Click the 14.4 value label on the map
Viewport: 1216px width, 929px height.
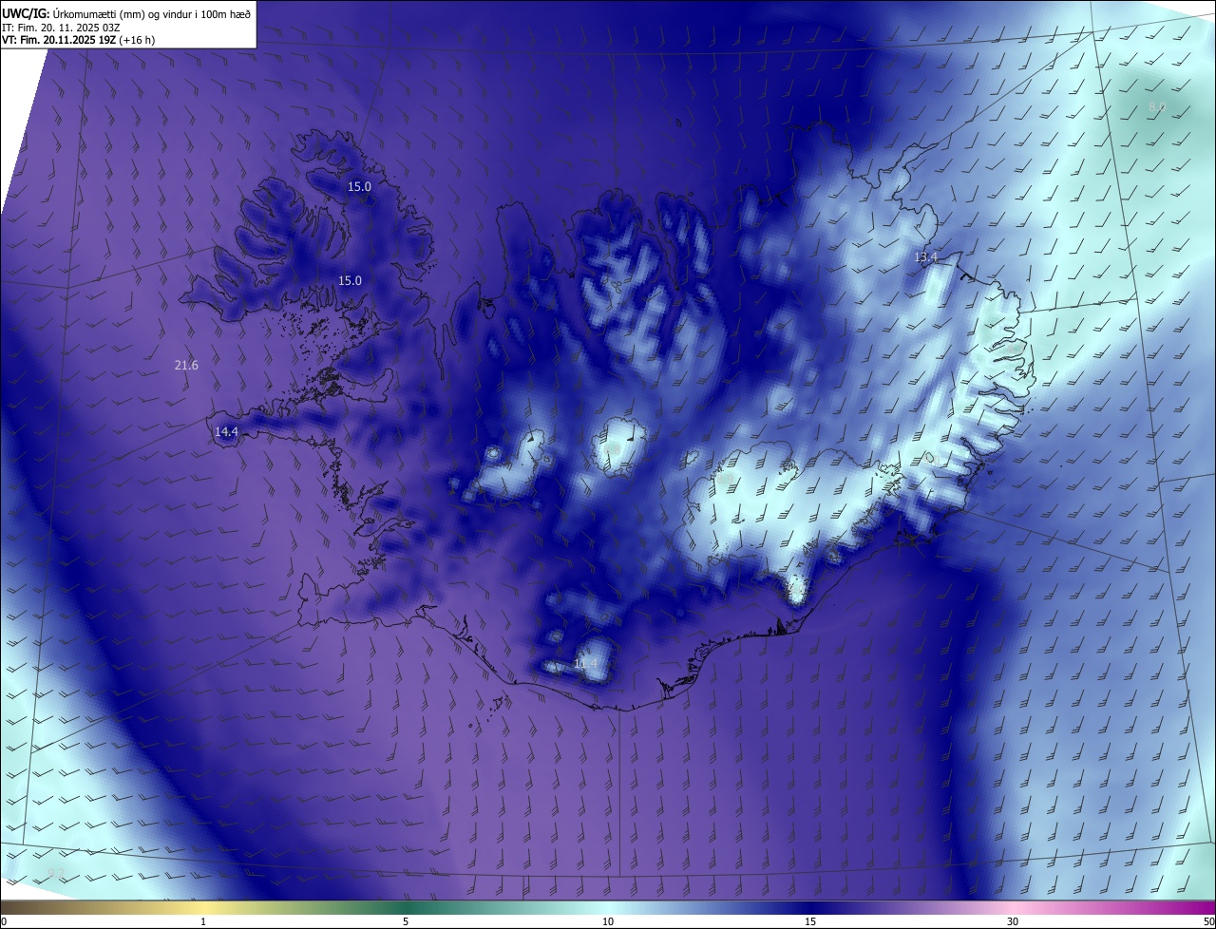click(x=226, y=432)
